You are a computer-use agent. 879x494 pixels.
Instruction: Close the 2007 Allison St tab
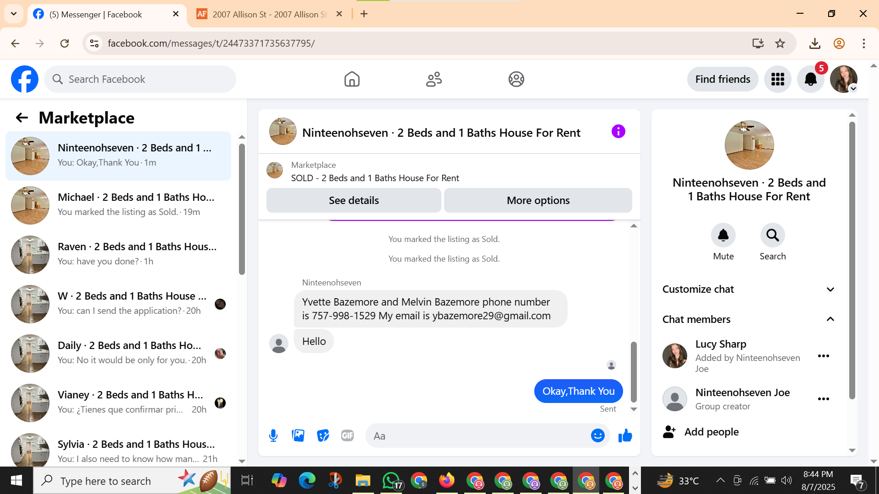pos(339,14)
